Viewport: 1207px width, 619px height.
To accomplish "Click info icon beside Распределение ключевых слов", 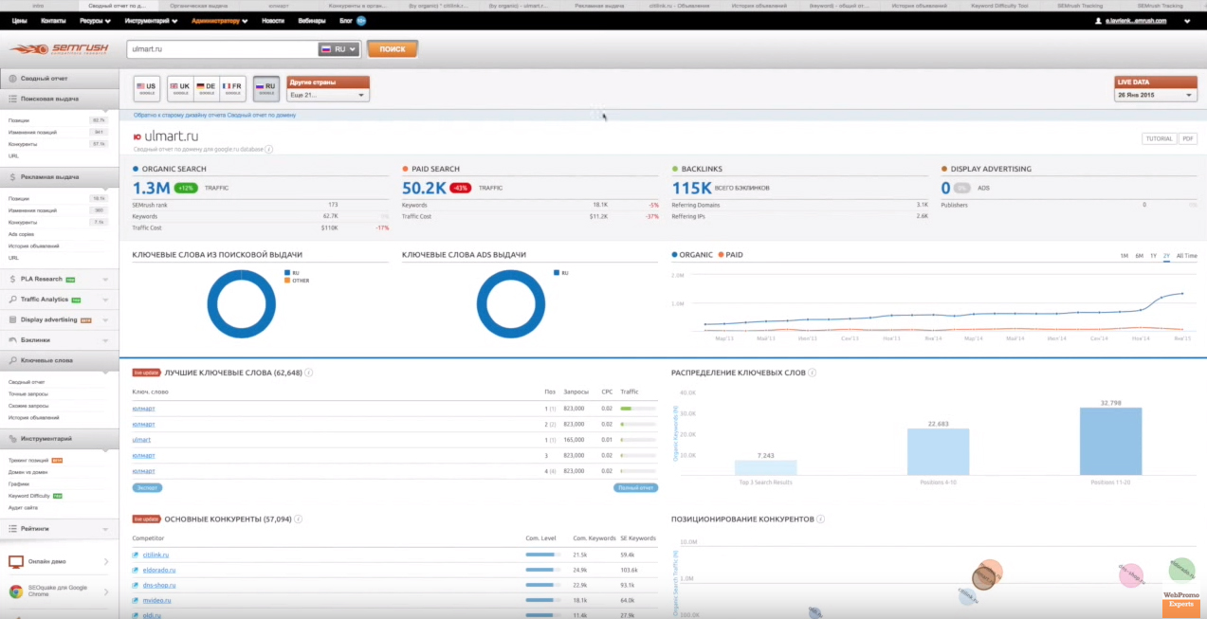I will click(813, 373).
